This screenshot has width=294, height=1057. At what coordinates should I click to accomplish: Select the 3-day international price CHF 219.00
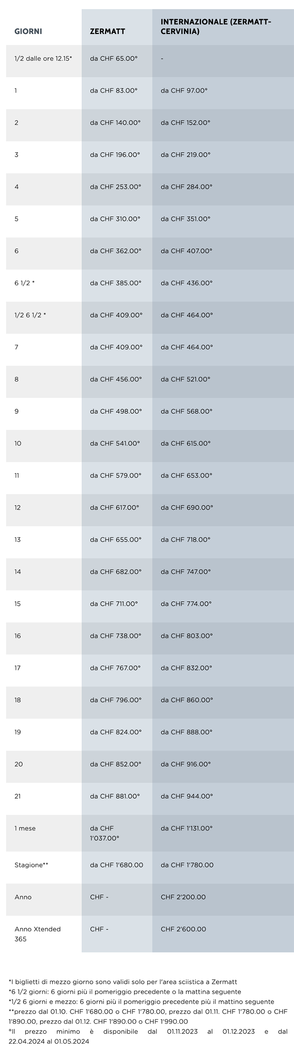(x=185, y=155)
